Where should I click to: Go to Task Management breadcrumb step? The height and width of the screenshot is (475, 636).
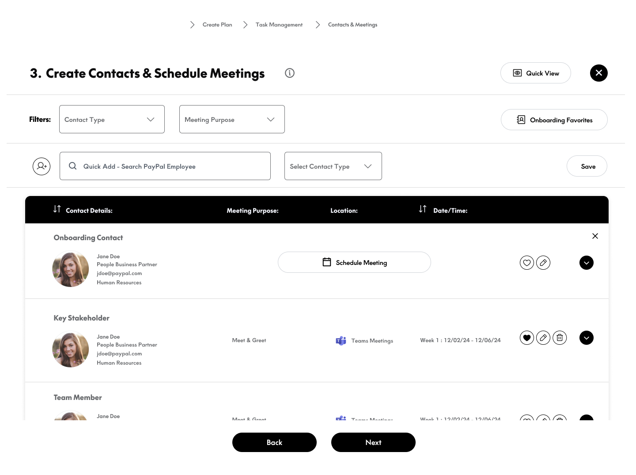(x=279, y=25)
